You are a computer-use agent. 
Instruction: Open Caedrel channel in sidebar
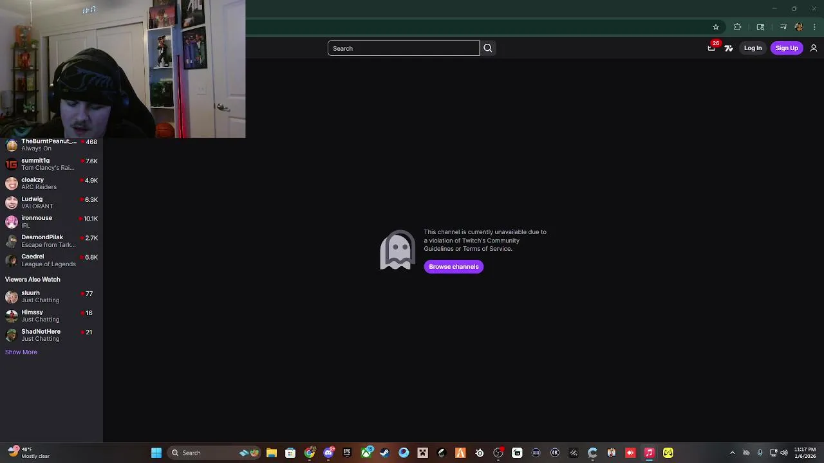point(51,260)
